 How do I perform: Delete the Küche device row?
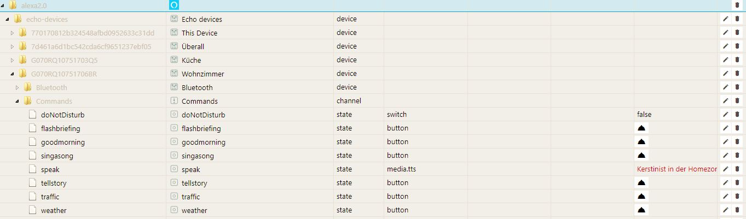click(737, 60)
